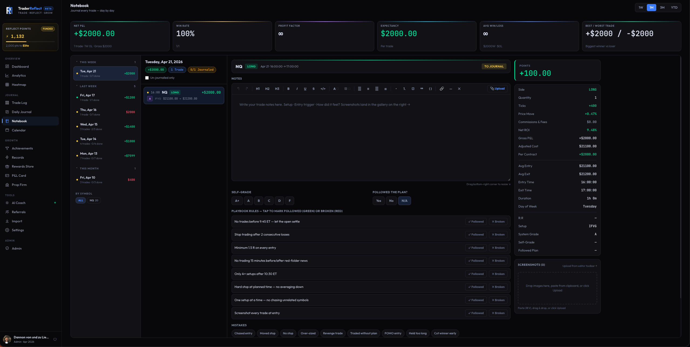Open Trade Log in sidebar
This screenshot has height=347, width=690.
click(30, 103)
